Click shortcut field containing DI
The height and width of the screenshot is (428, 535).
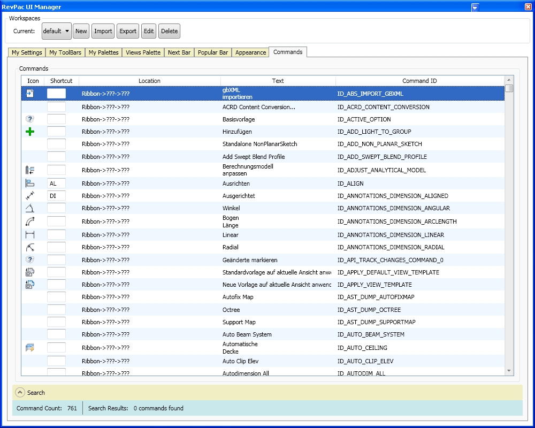point(56,196)
